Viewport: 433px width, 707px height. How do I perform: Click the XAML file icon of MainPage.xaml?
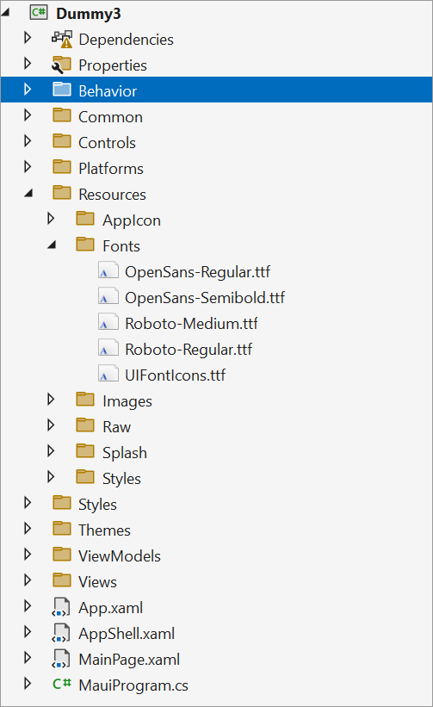pyautogui.click(x=61, y=658)
